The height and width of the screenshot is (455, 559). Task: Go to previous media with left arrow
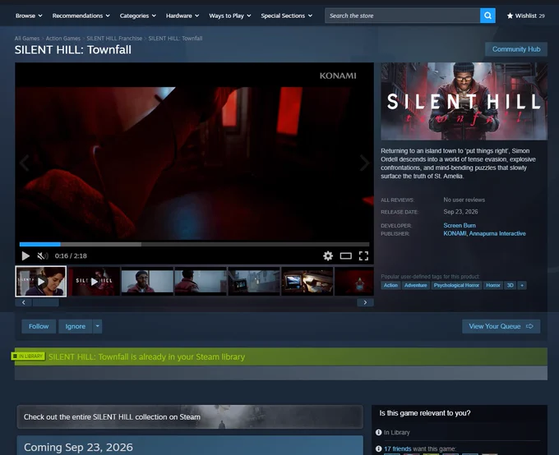point(24,163)
